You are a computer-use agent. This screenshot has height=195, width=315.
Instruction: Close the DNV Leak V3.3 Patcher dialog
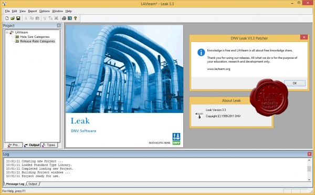tap(304, 37)
